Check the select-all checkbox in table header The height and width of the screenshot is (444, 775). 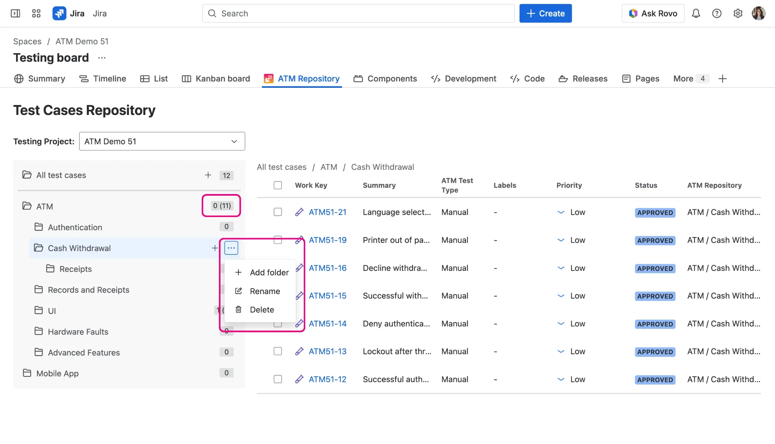click(x=278, y=185)
